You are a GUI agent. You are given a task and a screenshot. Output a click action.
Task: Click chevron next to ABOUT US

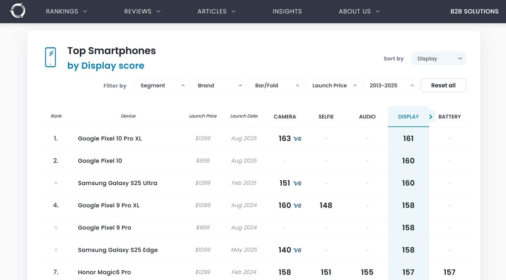[x=378, y=11]
